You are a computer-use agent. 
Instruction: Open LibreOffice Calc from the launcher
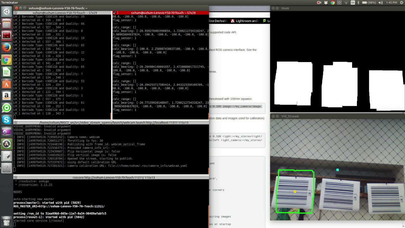click(x=6, y=72)
